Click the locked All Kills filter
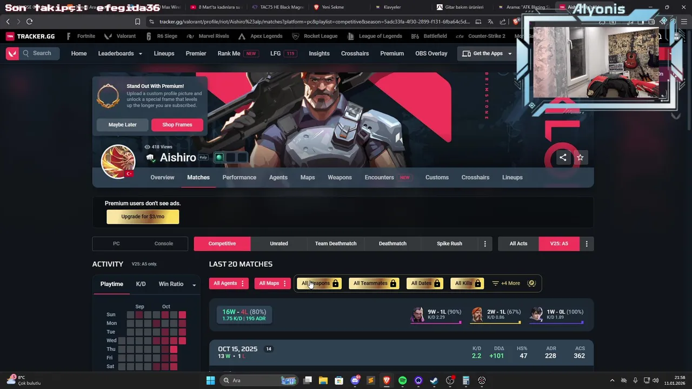The image size is (692, 389). coord(467,284)
